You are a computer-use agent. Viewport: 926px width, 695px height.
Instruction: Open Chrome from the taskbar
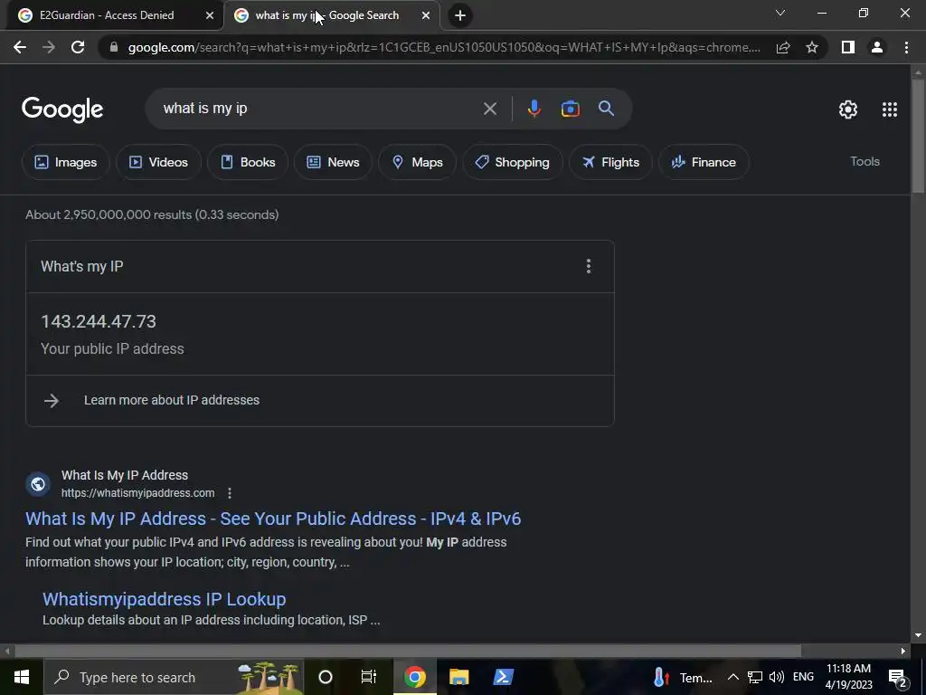pyautogui.click(x=414, y=677)
